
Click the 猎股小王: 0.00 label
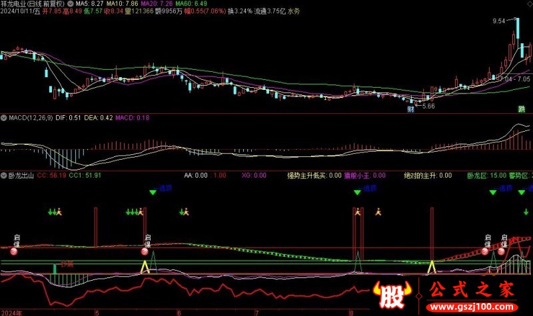[364, 176]
